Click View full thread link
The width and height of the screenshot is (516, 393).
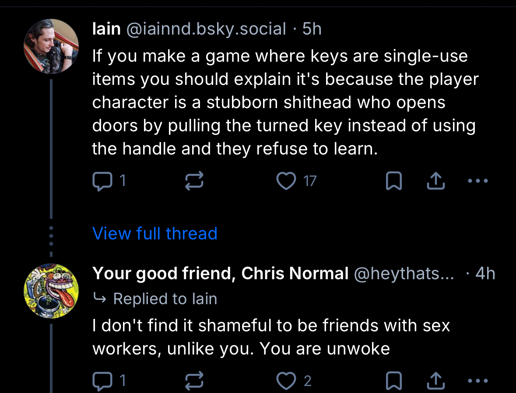tap(155, 233)
